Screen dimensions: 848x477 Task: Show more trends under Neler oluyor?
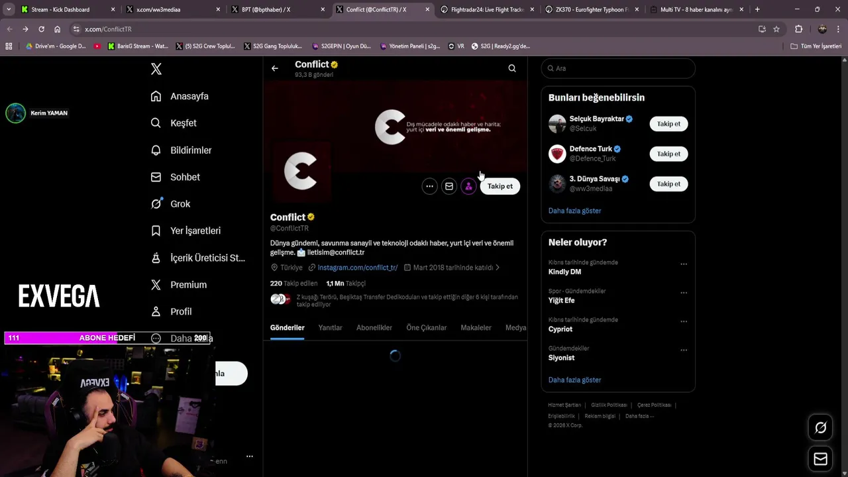[574, 380]
